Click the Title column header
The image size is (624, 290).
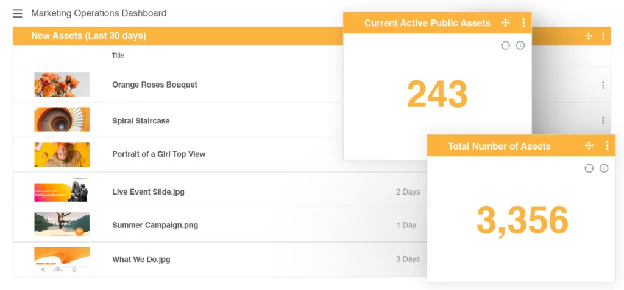[x=118, y=55]
